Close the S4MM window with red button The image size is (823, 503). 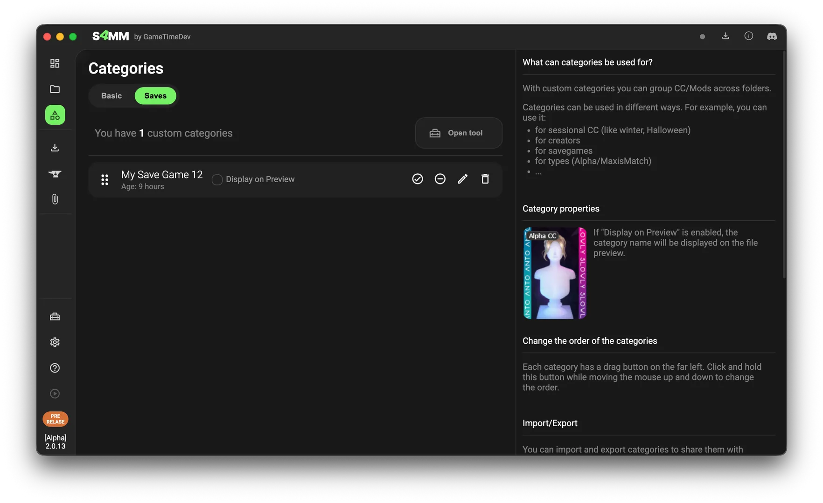click(x=47, y=37)
